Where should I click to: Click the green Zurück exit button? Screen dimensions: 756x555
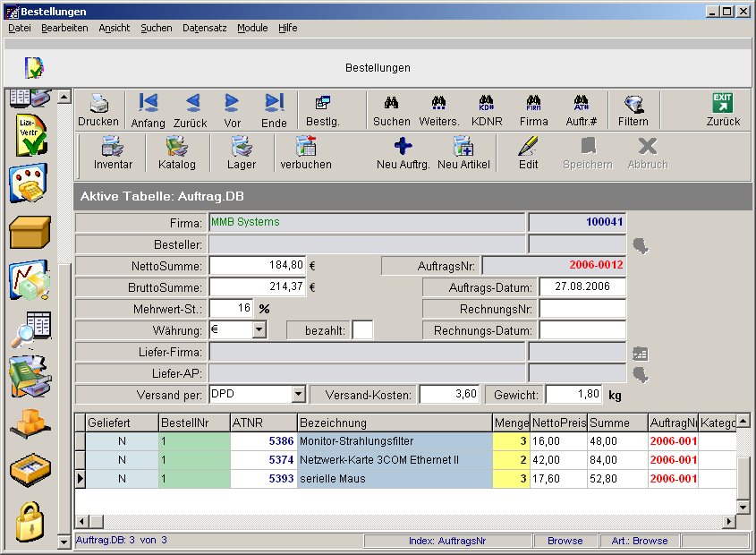(x=723, y=104)
